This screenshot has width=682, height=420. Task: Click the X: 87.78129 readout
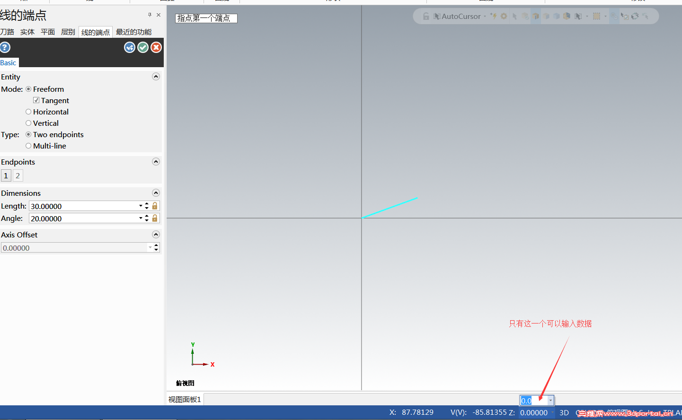411,412
